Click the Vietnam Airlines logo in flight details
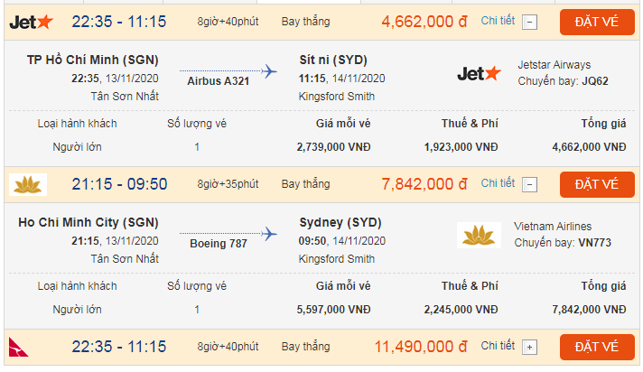Image resolution: width=643 pixels, height=372 pixels. [480, 235]
